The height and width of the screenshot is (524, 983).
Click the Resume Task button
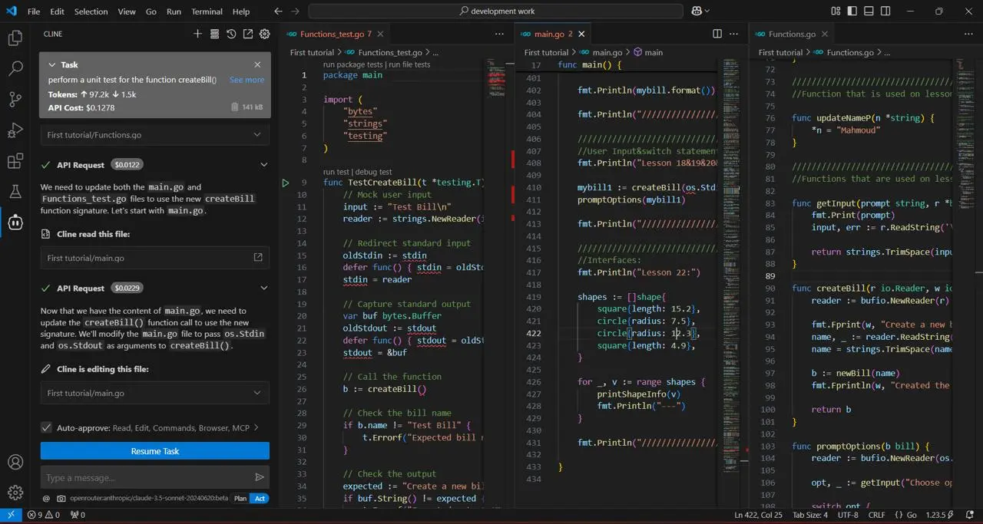[154, 451]
